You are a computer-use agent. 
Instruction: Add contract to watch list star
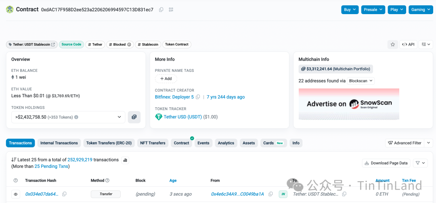393,44
